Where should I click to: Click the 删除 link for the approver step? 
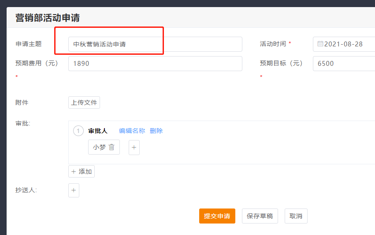pyautogui.click(x=156, y=131)
